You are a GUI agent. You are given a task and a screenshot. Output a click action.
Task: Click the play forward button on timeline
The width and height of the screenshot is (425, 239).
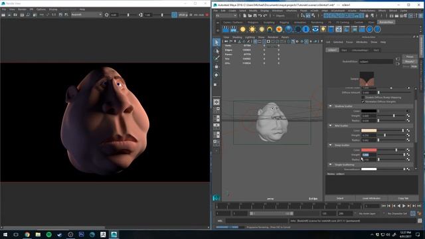[x=404, y=206]
